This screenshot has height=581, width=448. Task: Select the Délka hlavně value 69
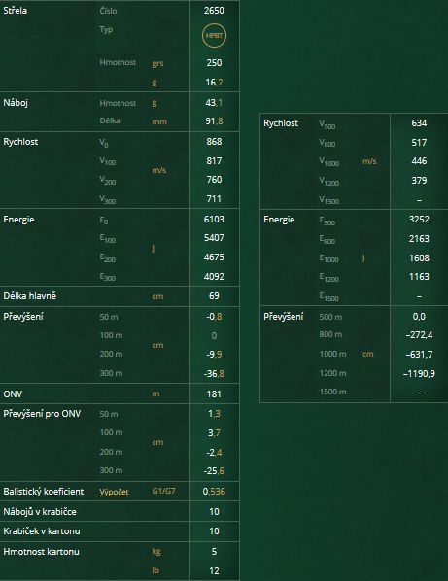pyautogui.click(x=214, y=296)
